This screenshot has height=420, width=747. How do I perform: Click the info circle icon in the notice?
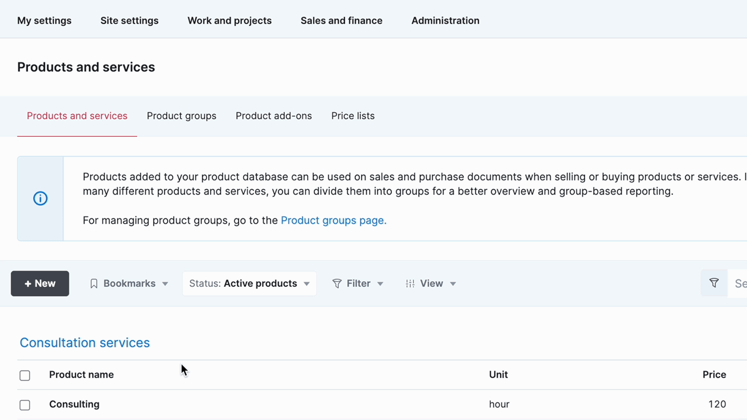tap(41, 198)
